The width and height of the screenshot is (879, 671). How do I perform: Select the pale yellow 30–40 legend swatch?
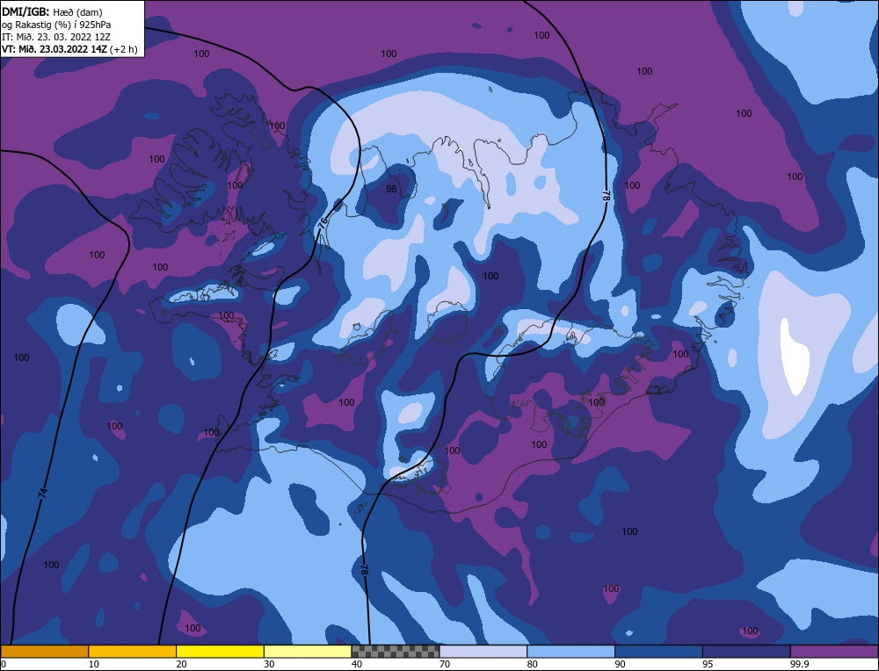(x=308, y=652)
